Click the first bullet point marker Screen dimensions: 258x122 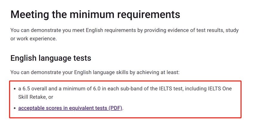(15, 89)
